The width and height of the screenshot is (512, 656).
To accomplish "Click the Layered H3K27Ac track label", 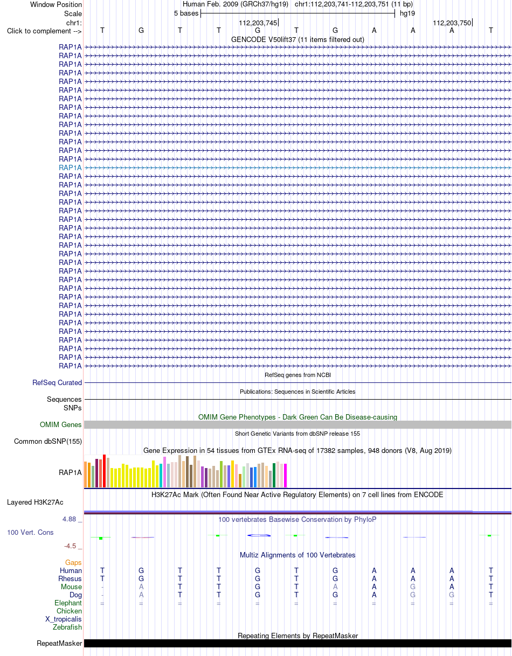I will (x=35, y=502).
